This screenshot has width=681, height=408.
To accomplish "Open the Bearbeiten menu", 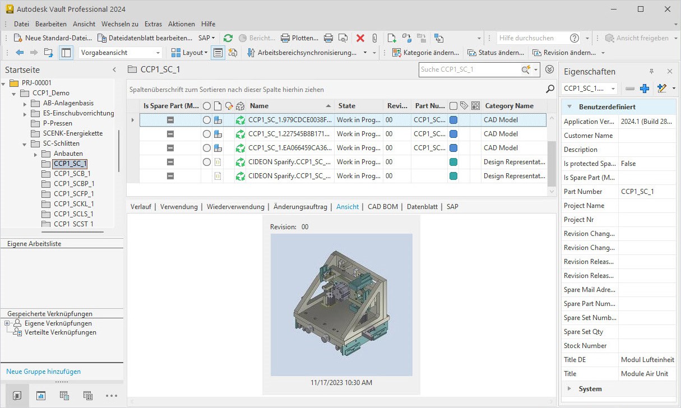I will [51, 24].
